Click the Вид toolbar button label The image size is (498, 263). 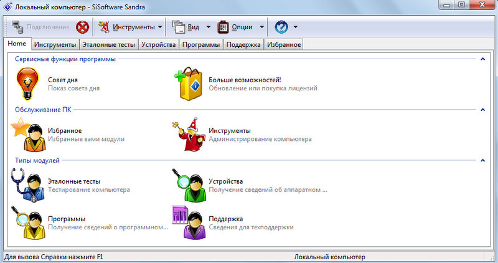194,27
